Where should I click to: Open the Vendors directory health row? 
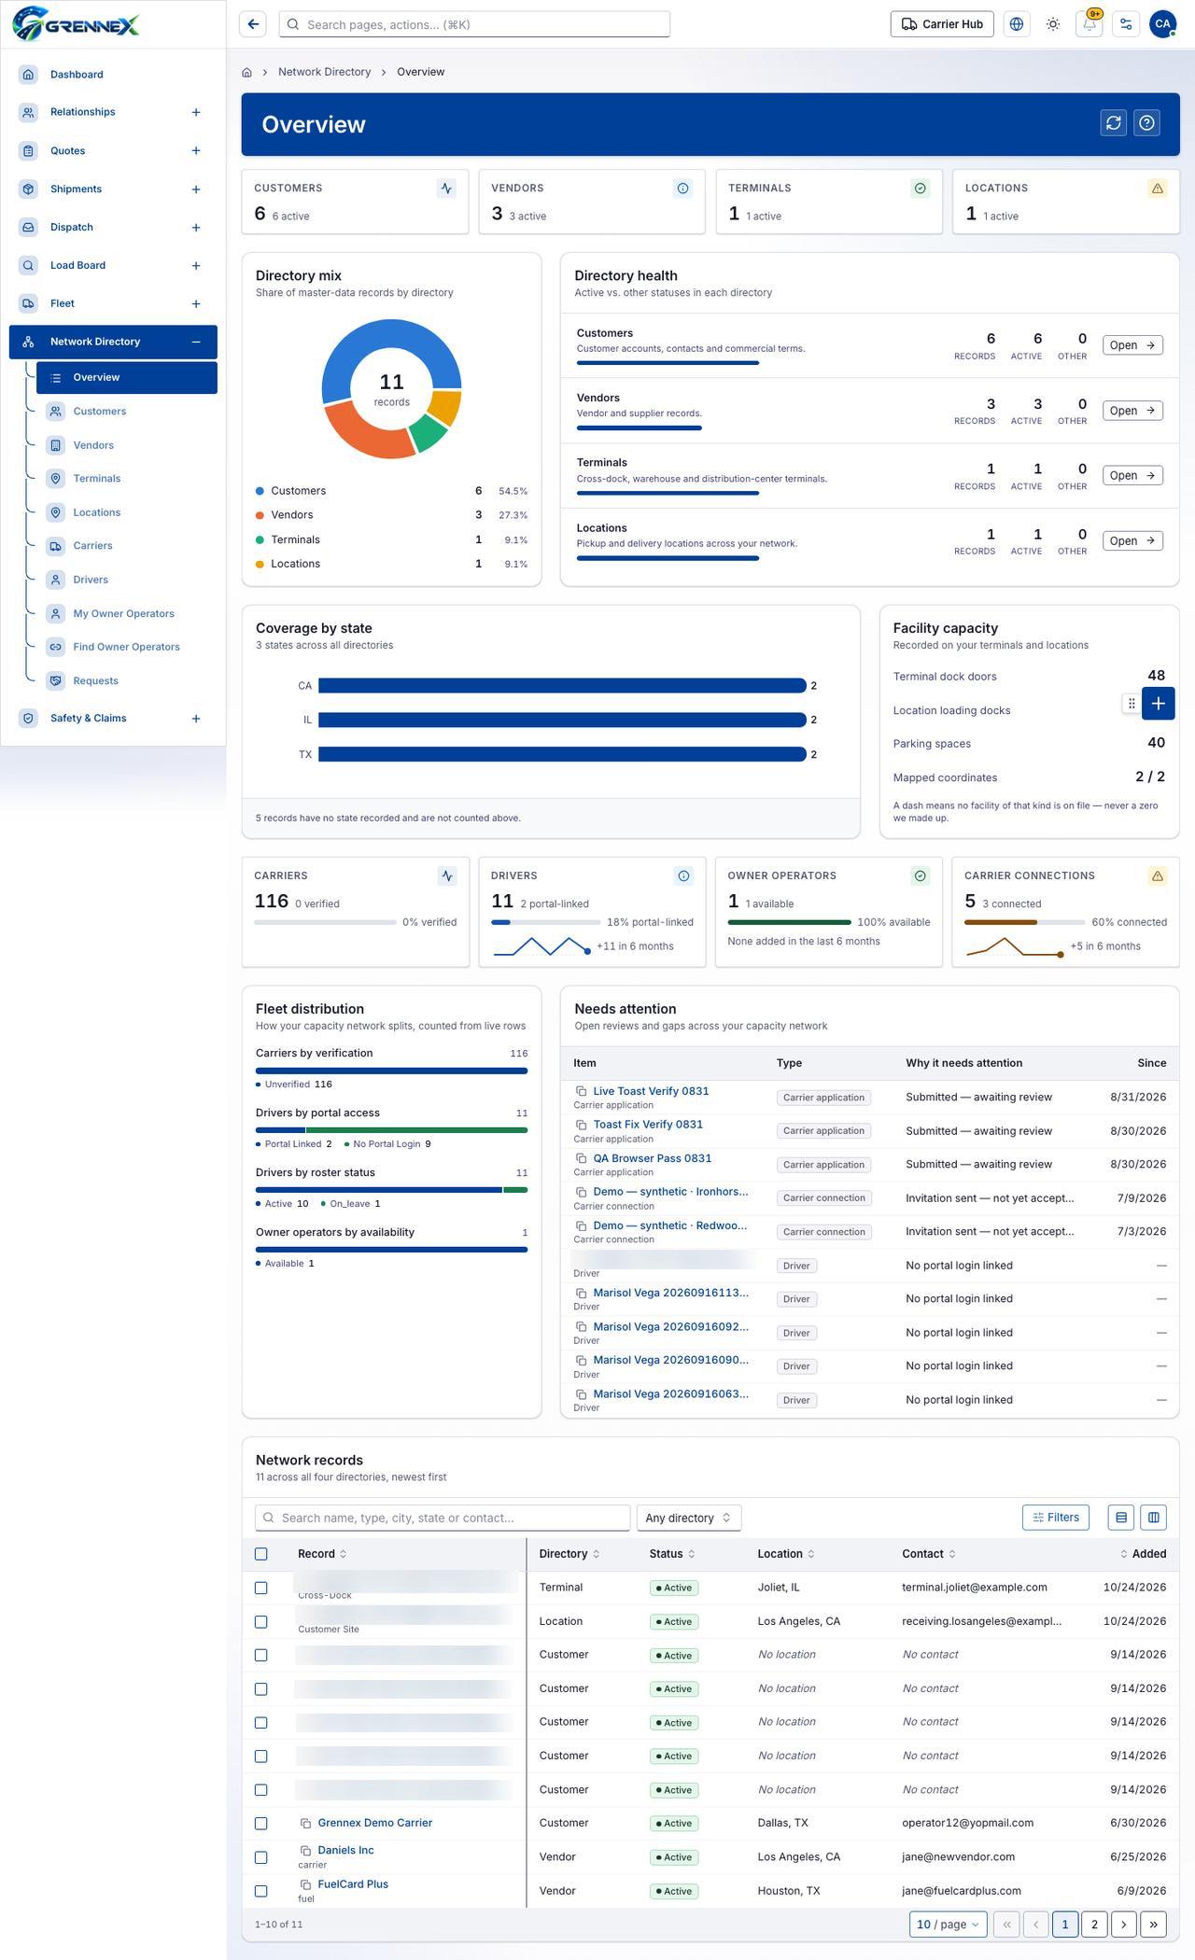pos(1132,411)
